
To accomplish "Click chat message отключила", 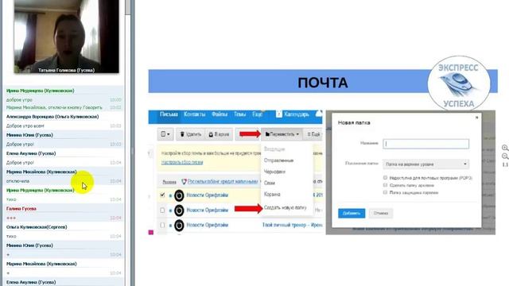I will (17, 181).
